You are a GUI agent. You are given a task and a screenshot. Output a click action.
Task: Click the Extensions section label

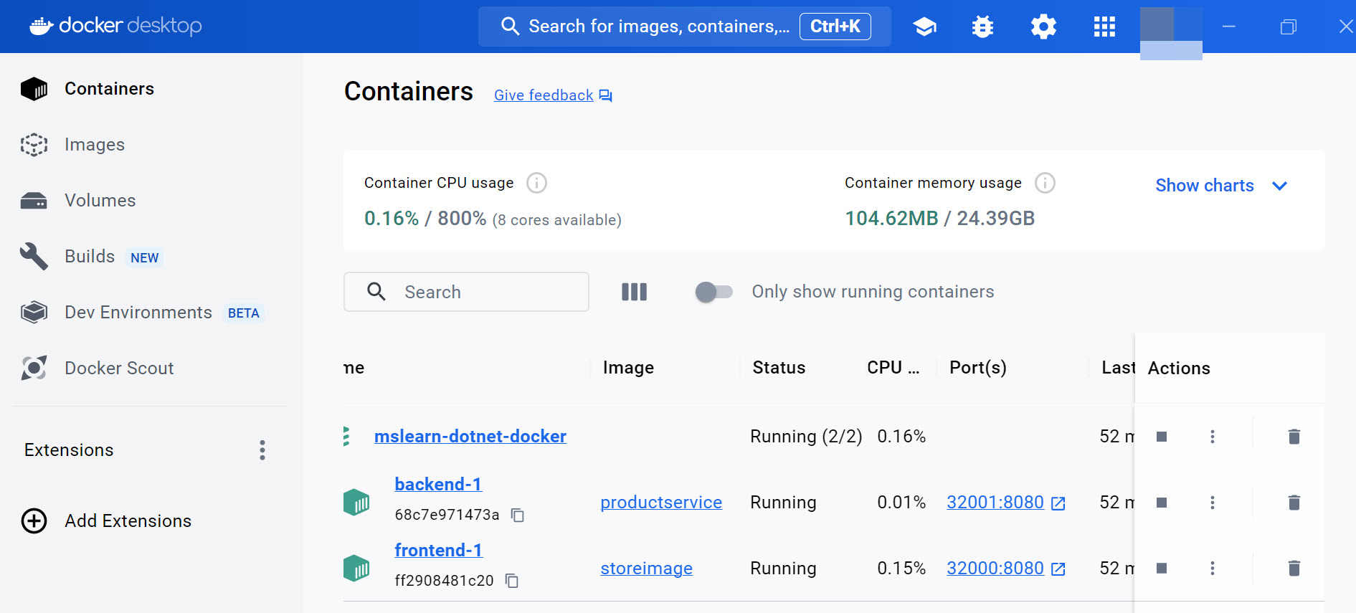pyautogui.click(x=69, y=450)
